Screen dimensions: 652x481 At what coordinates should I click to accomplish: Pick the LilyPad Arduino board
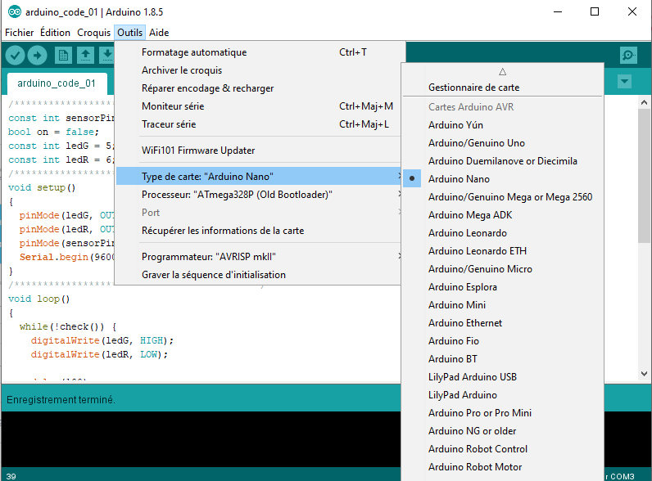click(502, 395)
